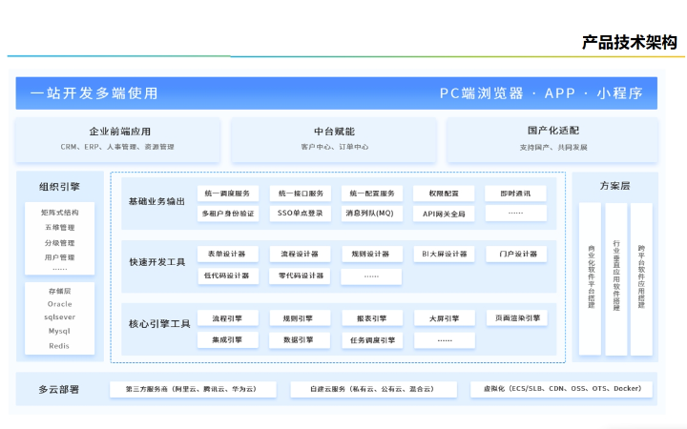
Task: Select the 任务调度引擎 box
Action: click(370, 339)
